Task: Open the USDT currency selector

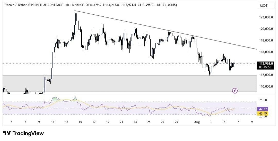Action: pos(264,6)
